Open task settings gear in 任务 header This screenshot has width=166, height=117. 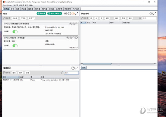[x=69, y=14]
